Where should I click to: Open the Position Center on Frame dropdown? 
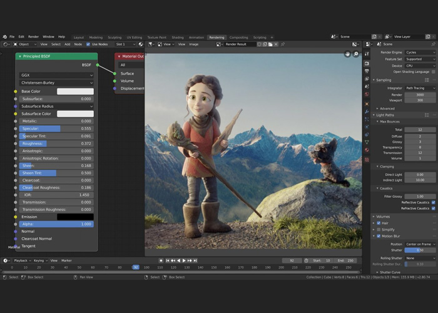420,244
